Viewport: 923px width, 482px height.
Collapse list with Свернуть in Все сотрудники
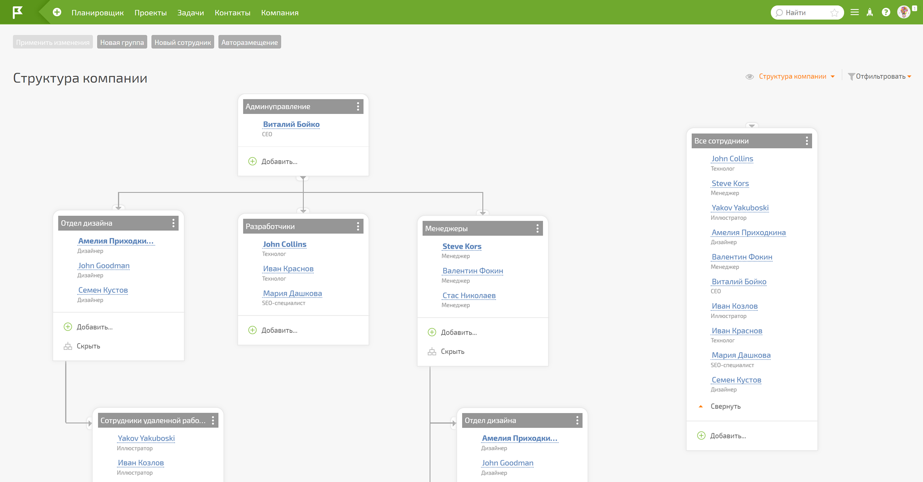[x=725, y=406]
